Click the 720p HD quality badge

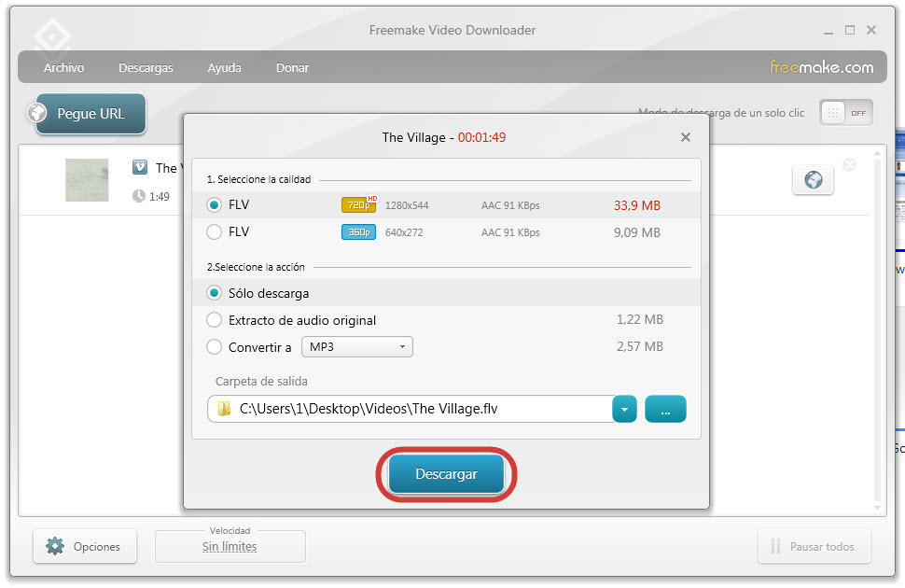358,205
